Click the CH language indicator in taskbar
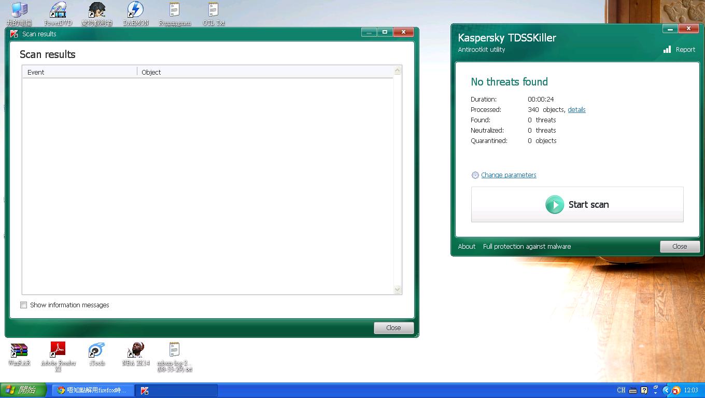The width and height of the screenshot is (705, 398). [x=621, y=390]
